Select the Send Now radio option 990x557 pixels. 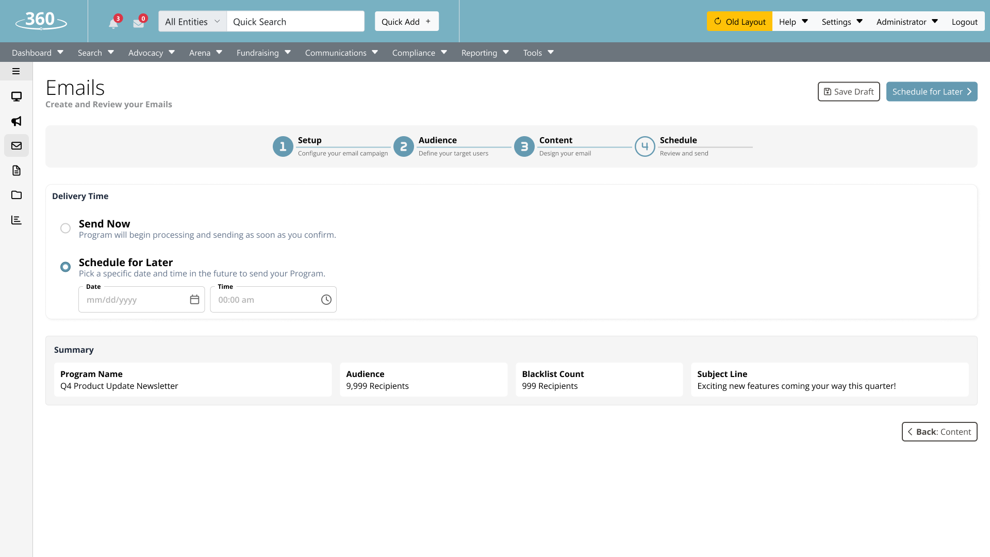(65, 228)
